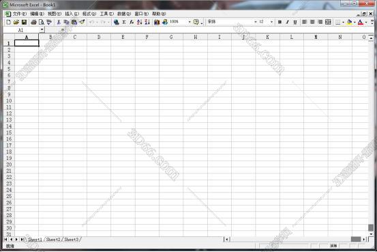
Task: Switch to the Sheet2 tab
Action: coord(53,240)
